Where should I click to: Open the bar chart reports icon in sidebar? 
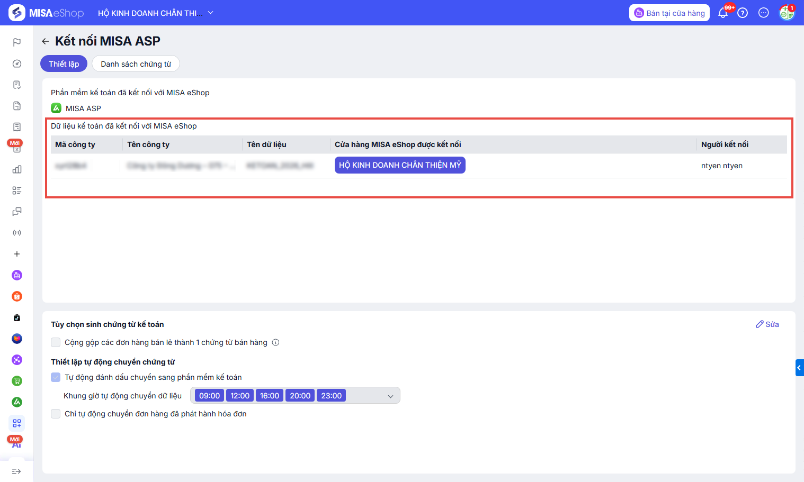coord(17,169)
